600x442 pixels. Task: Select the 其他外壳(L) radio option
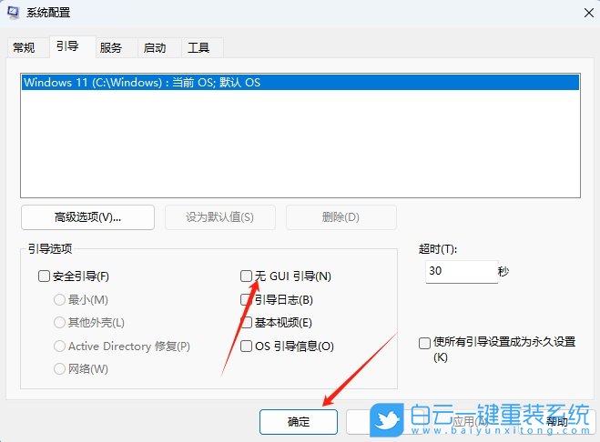(x=59, y=322)
